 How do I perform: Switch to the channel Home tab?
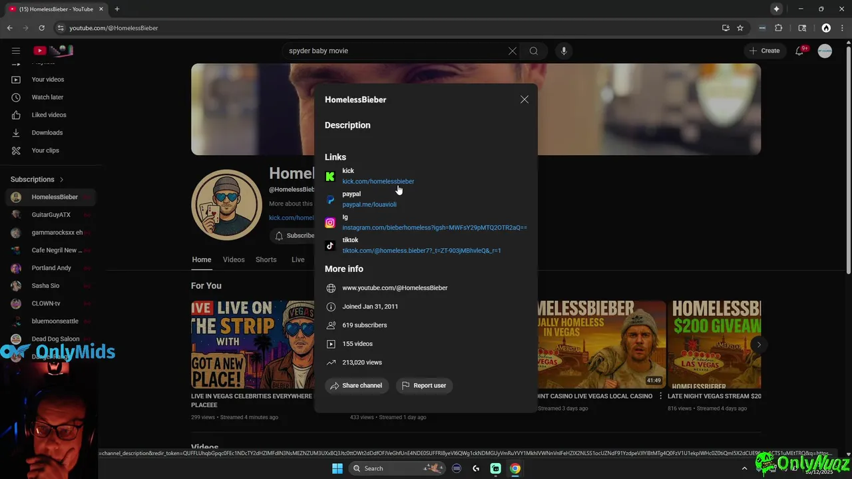coord(202,259)
